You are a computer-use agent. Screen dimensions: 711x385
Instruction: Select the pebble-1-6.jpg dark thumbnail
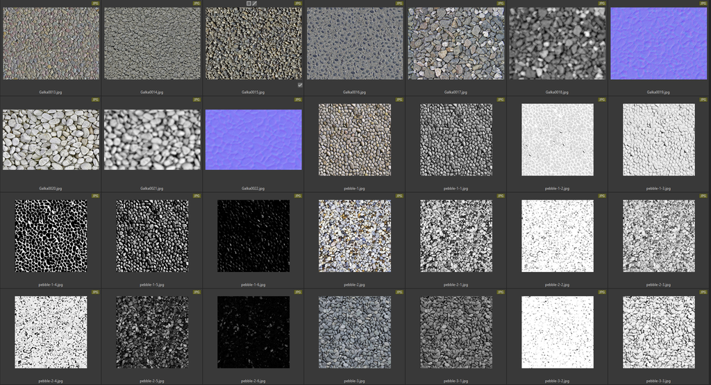click(253, 236)
